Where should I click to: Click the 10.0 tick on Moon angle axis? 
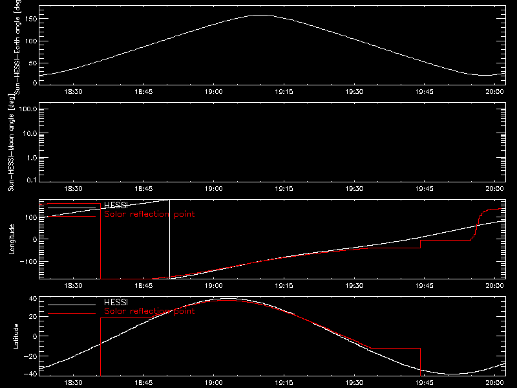point(30,134)
